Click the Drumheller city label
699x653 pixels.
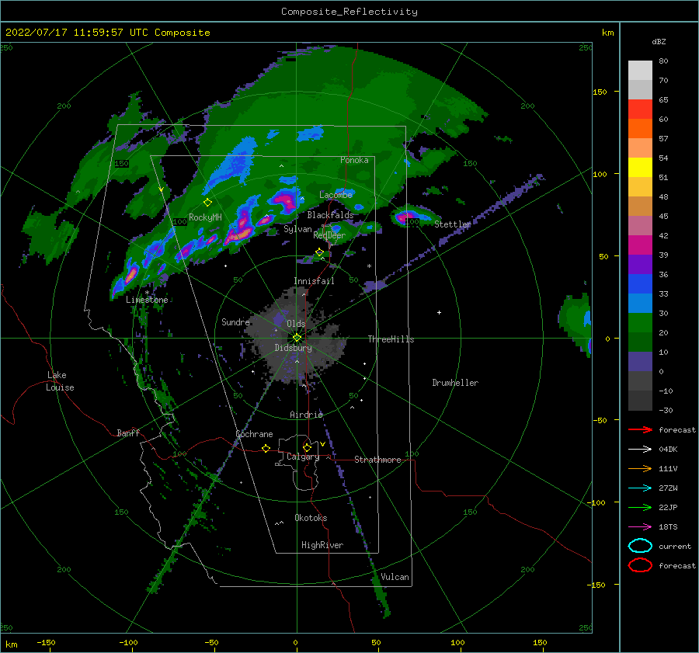pos(455,383)
